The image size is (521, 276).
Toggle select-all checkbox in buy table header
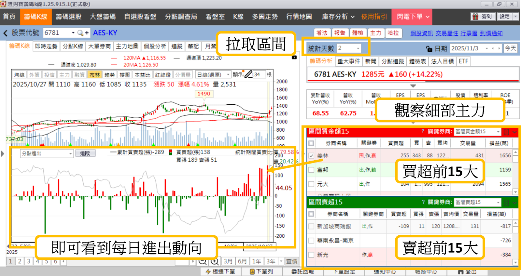coord(311,143)
